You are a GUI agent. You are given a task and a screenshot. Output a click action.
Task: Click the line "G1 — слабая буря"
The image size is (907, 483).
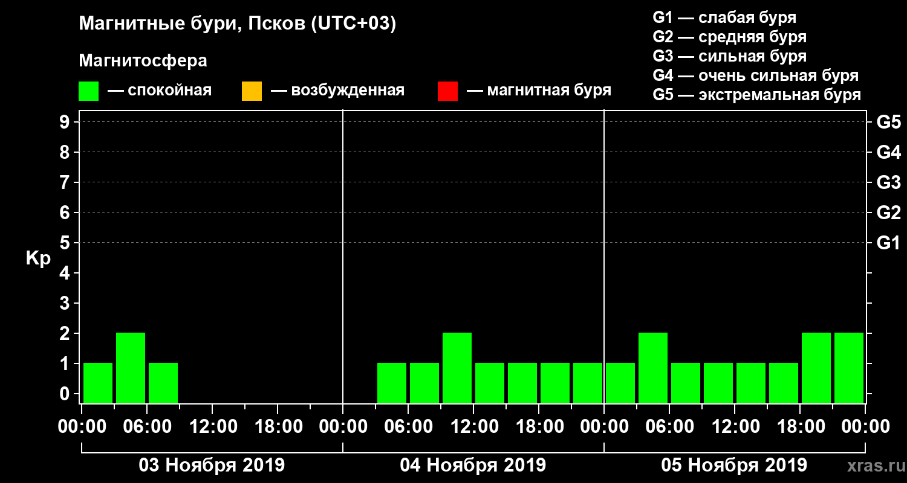724,18
